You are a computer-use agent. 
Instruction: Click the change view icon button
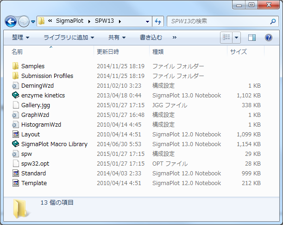point(226,38)
